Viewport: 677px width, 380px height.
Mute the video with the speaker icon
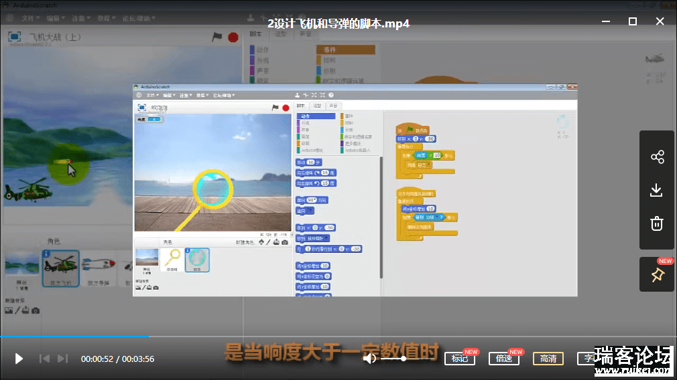coord(369,359)
